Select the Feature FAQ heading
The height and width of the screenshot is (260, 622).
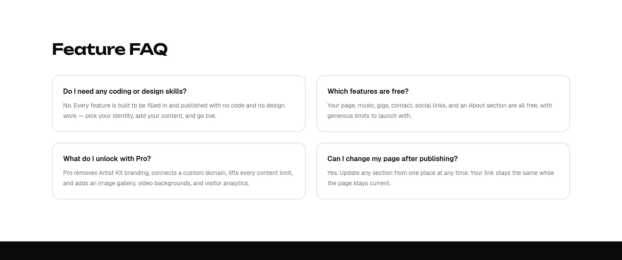(x=110, y=49)
